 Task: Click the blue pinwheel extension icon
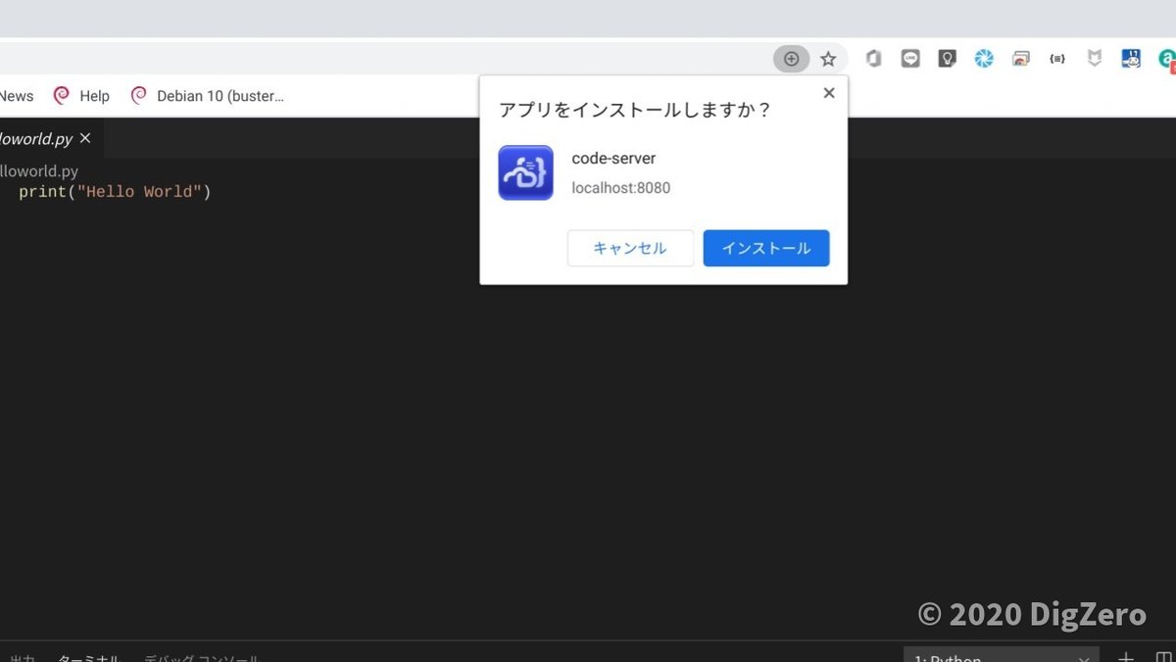(983, 59)
